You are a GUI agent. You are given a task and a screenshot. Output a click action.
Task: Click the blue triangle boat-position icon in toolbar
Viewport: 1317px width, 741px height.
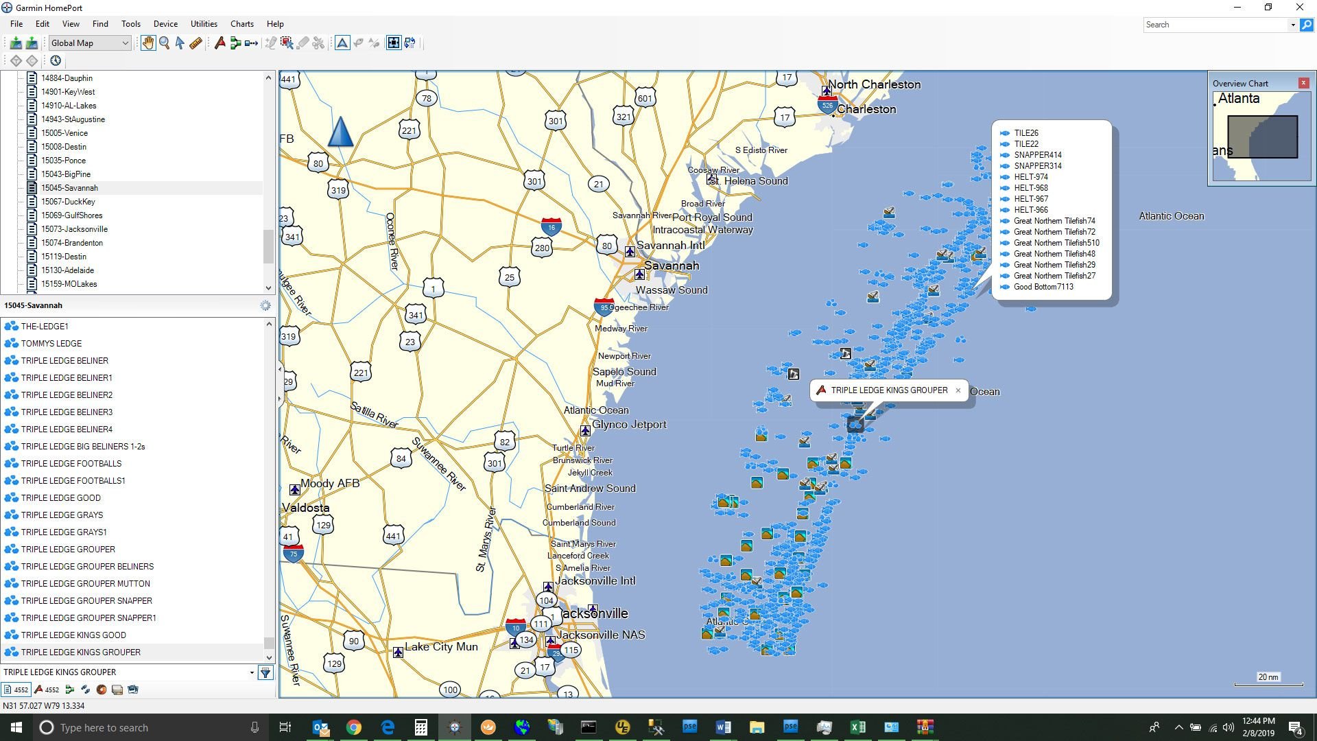[342, 43]
